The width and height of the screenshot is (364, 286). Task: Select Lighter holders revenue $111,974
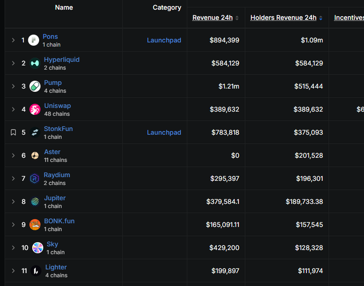310,270
